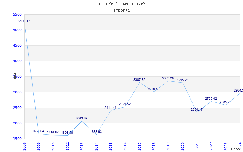Click the chart title ISEO (c.f.00451300172)
243x152 pixels.
click(x=122, y=4)
